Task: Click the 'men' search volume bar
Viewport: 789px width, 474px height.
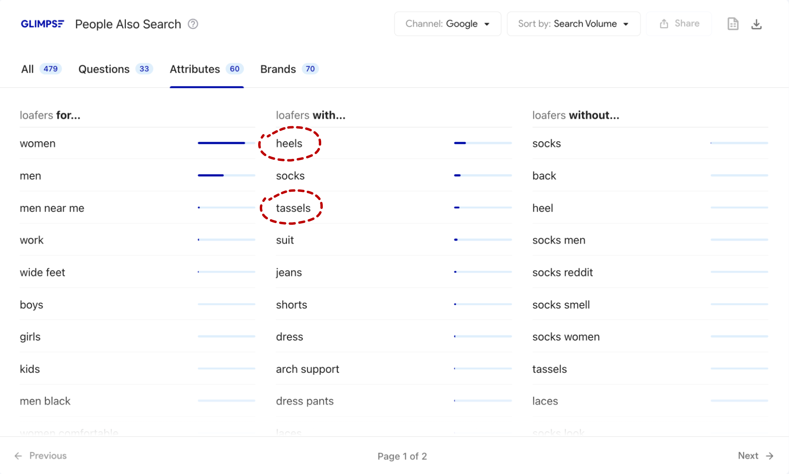Action: click(x=226, y=175)
